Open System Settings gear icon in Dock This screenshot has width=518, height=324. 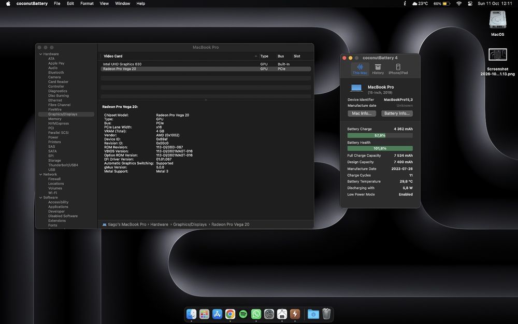[269, 314]
